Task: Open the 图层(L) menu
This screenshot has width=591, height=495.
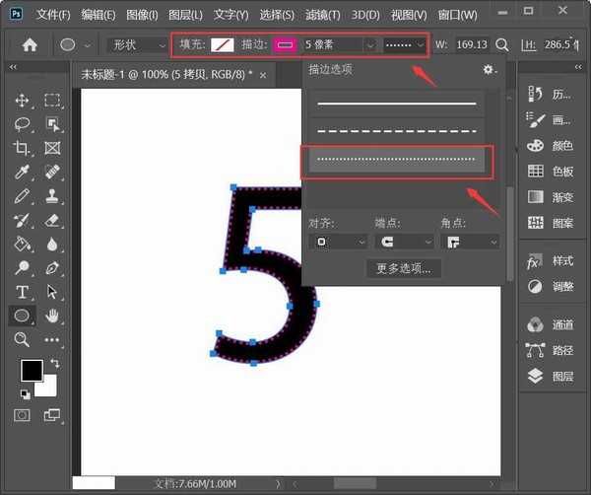Action: (185, 15)
